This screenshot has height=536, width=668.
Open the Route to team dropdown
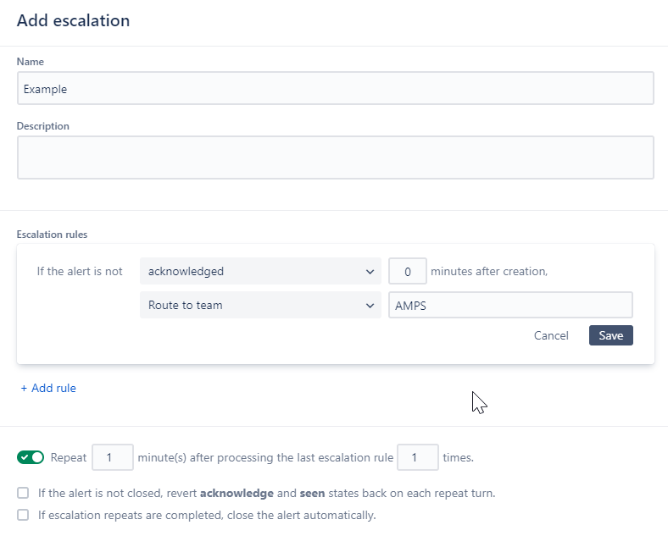tap(260, 305)
